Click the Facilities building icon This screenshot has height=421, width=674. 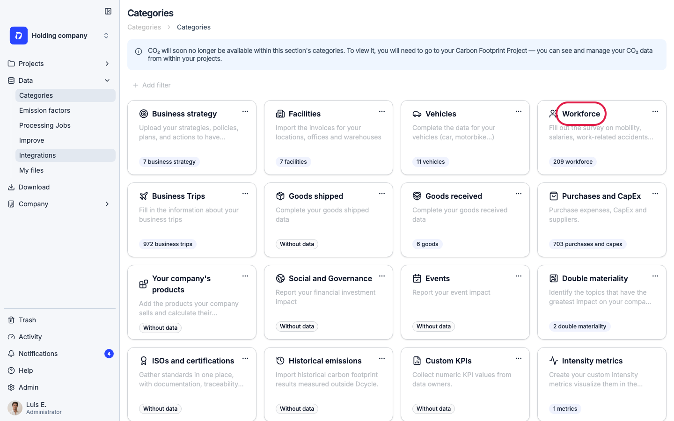click(280, 114)
